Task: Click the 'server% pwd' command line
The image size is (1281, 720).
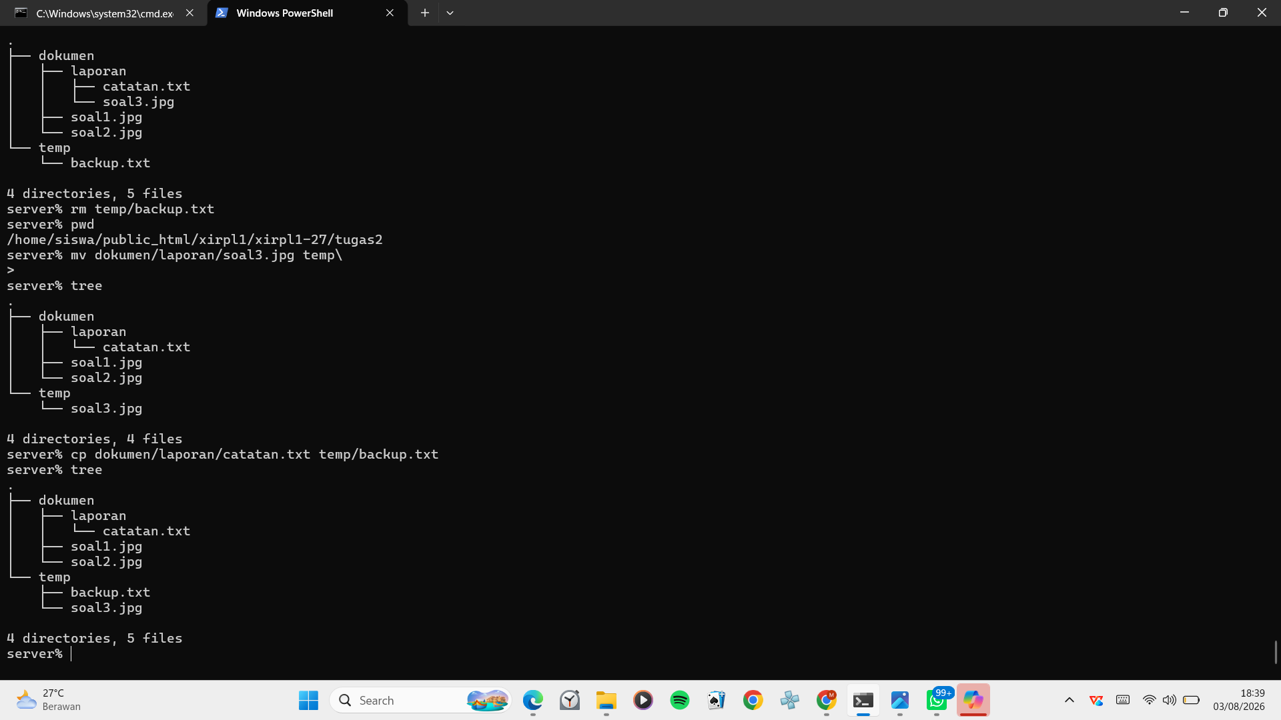Action: (x=51, y=224)
